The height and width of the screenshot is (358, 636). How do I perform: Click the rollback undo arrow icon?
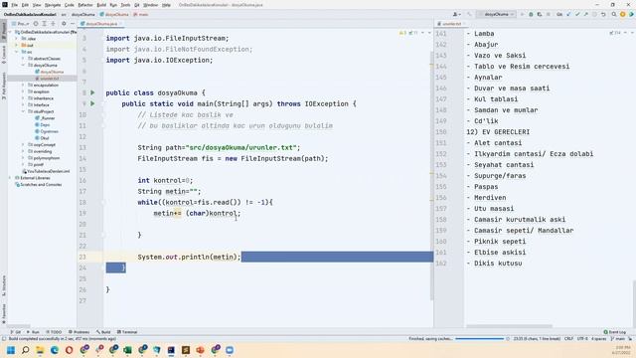pos(603,14)
